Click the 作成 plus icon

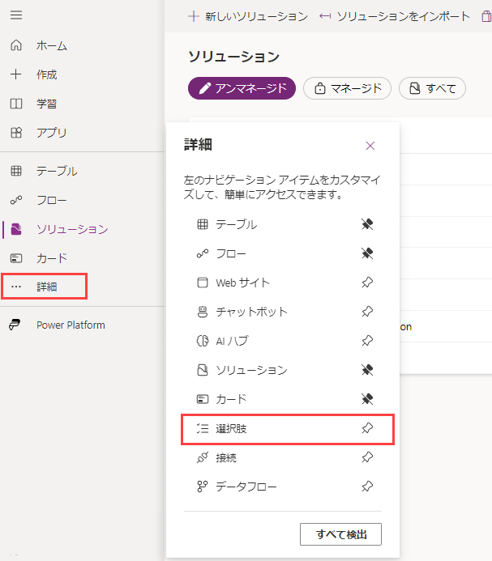click(16, 74)
